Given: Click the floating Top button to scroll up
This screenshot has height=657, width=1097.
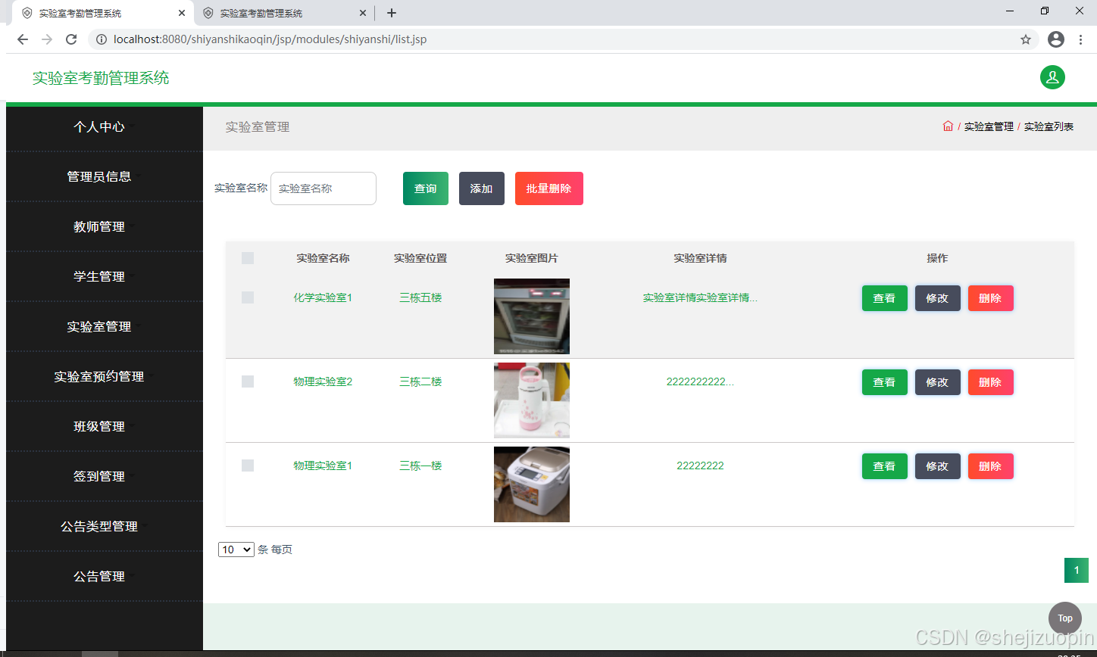Looking at the screenshot, I should click(1064, 618).
